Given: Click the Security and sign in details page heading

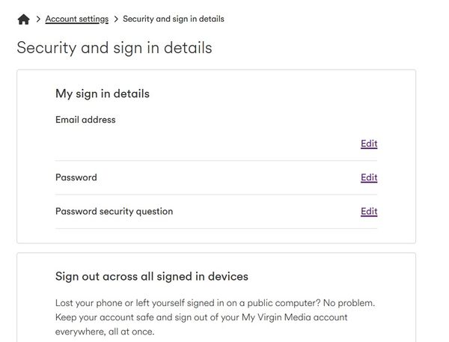Looking at the screenshot, I should click(x=114, y=48).
